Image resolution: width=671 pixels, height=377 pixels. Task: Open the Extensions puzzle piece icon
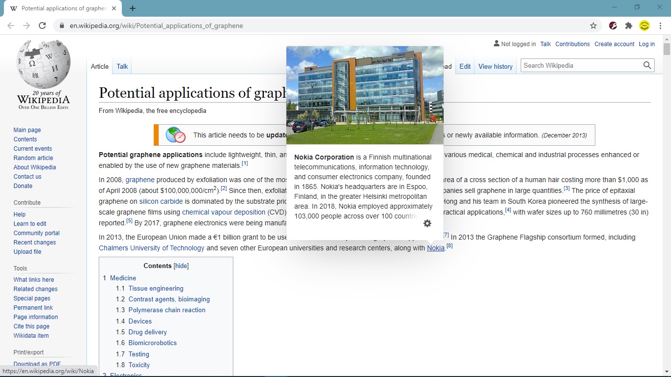[629, 26]
